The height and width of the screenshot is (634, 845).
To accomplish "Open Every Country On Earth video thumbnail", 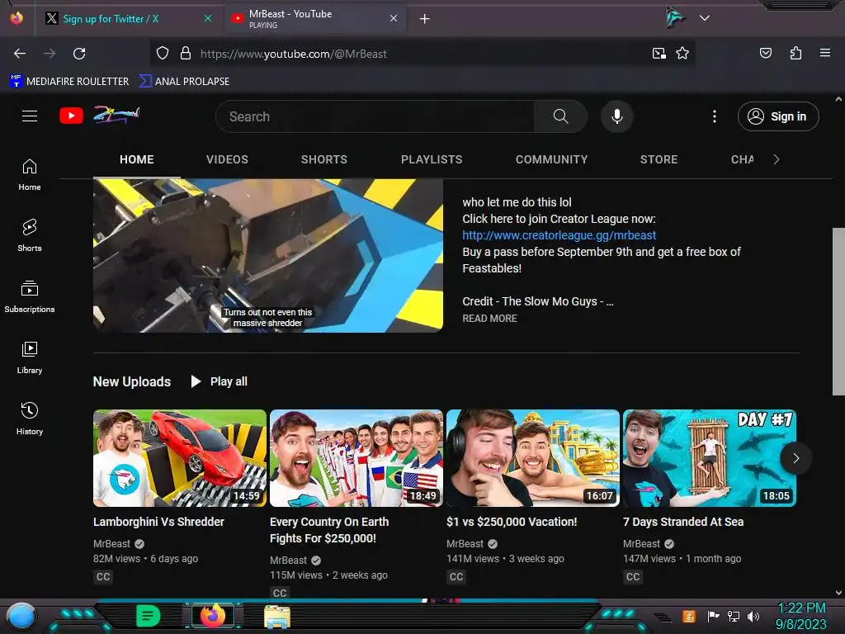I will [x=356, y=458].
